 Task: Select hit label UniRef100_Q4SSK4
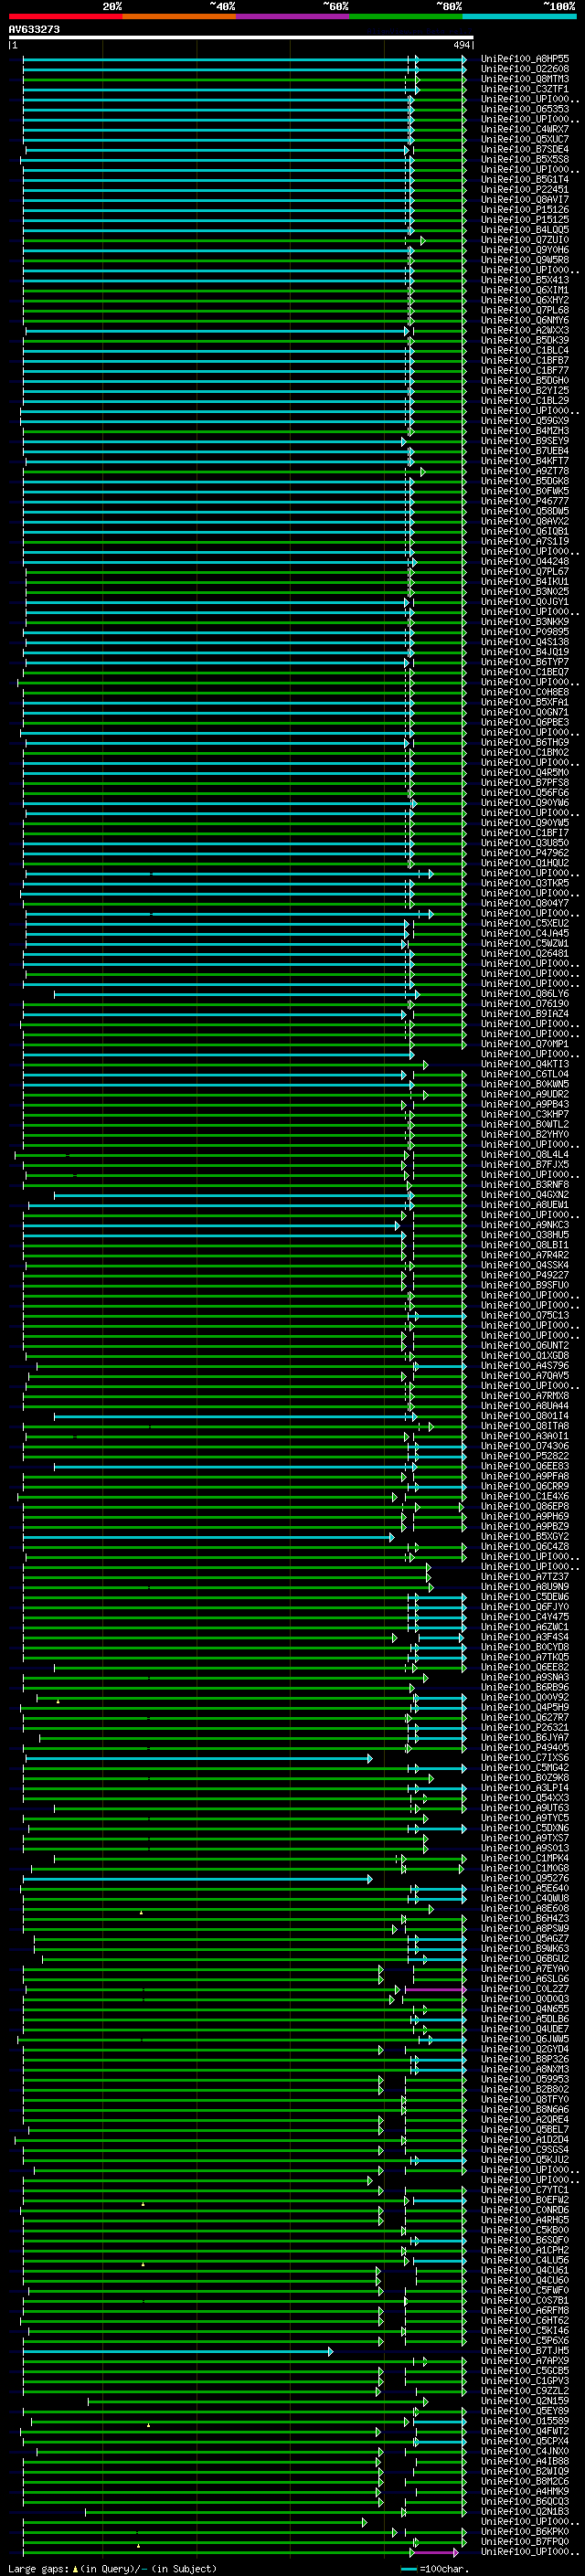click(525, 1265)
